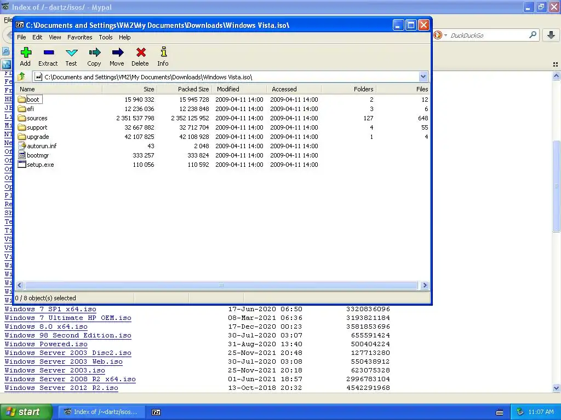Open the File menu in 7-Zip

[x=21, y=37]
